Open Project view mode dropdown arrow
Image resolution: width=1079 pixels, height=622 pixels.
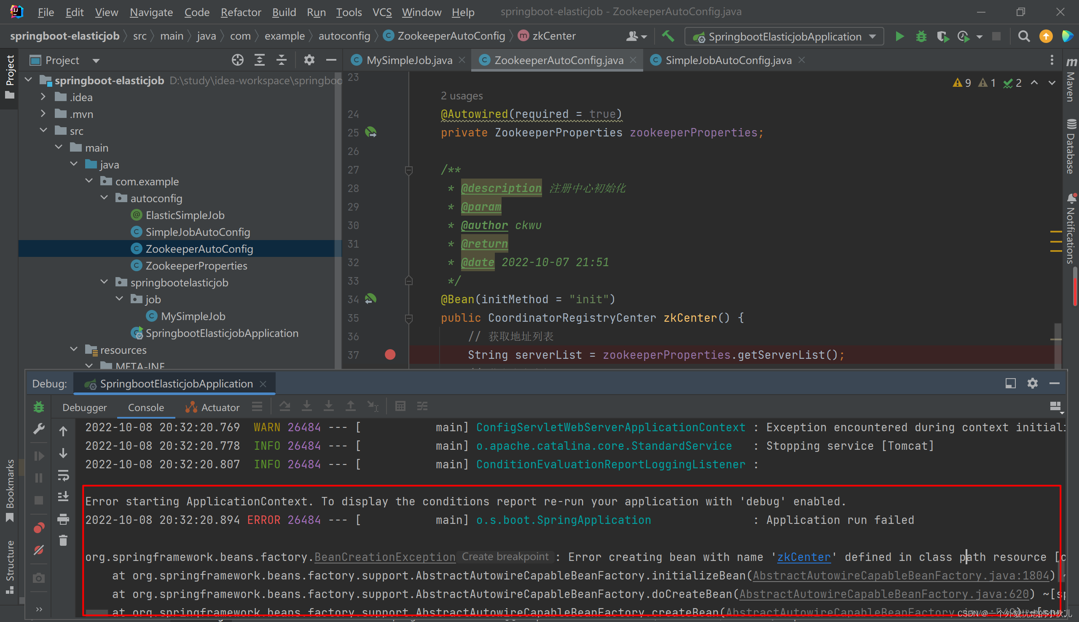[x=96, y=61]
